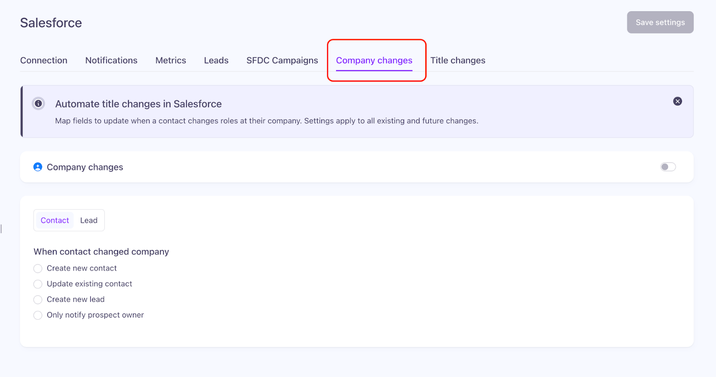
Task: Dismiss the Automate title changes banner
Action: pos(678,101)
